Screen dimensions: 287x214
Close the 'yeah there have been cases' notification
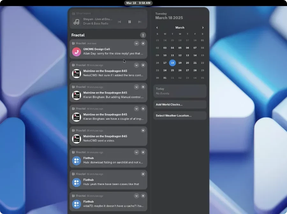[x=143, y=174]
